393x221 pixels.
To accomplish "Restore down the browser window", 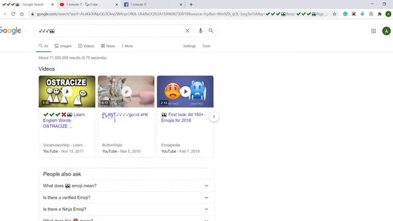I will (384, 4).
